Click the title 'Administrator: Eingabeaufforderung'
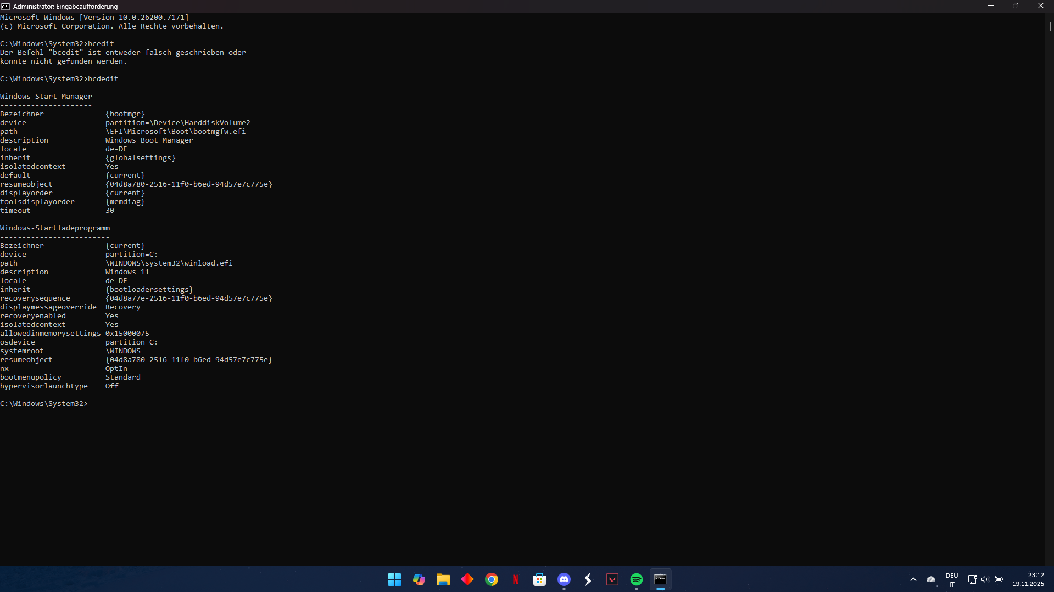 (x=65, y=7)
